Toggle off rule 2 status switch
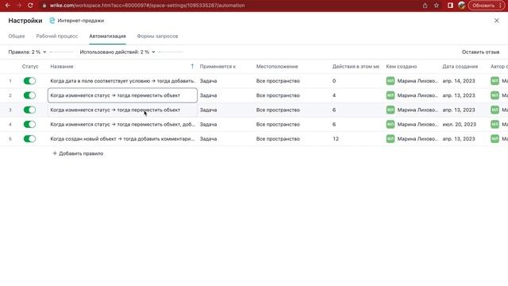The height and width of the screenshot is (286, 508). point(29,95)
